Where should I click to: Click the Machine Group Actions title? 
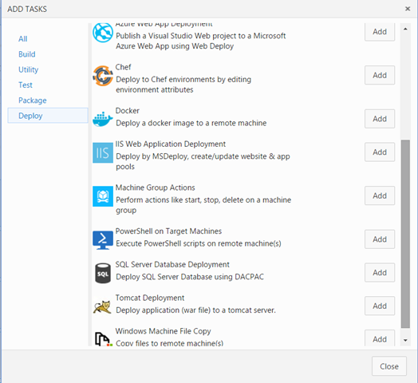click(155, 188)
